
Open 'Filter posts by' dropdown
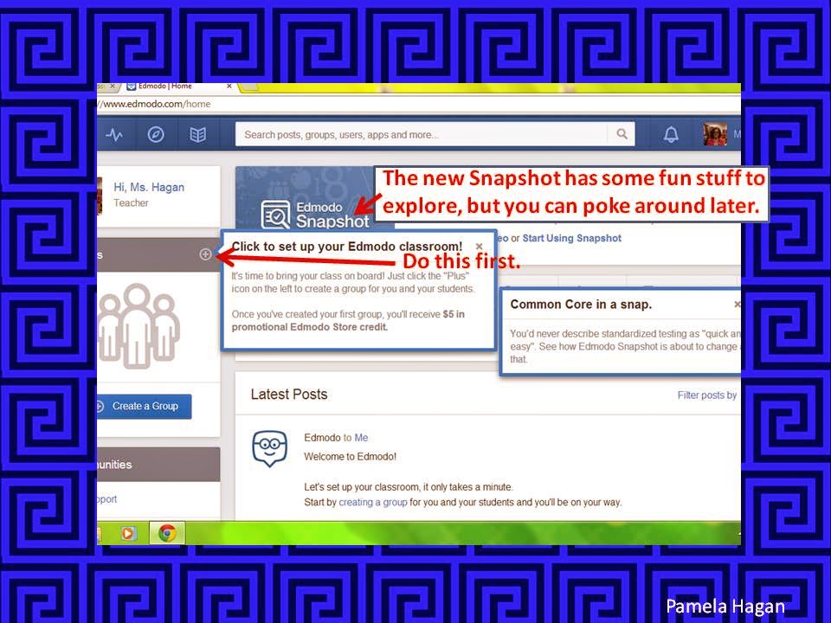click(x=707, y=395)
